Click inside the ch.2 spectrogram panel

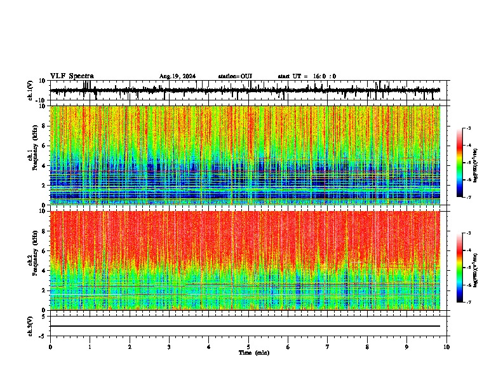tap(245, 261)
